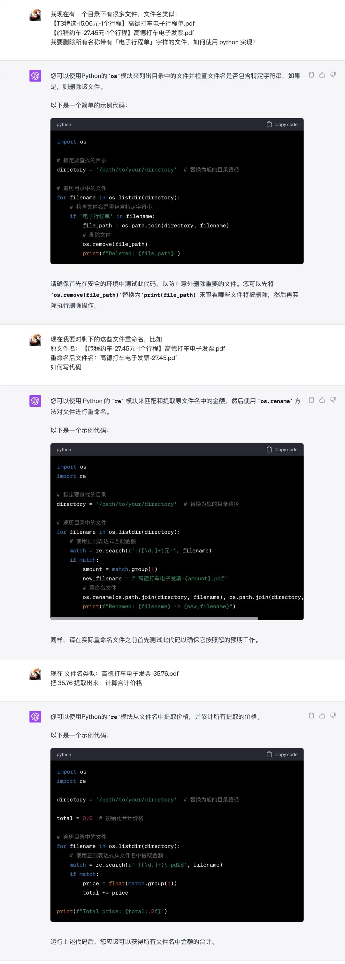Click Copy code on the total price code block
This screenshot has height=964, width=345.
[x=282, y=754]
